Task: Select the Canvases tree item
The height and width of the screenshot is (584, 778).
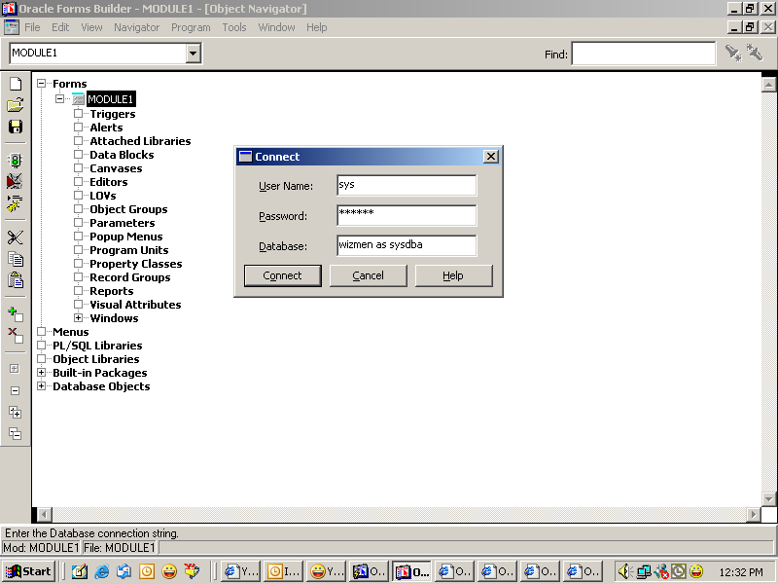Action: pos(116,168)
